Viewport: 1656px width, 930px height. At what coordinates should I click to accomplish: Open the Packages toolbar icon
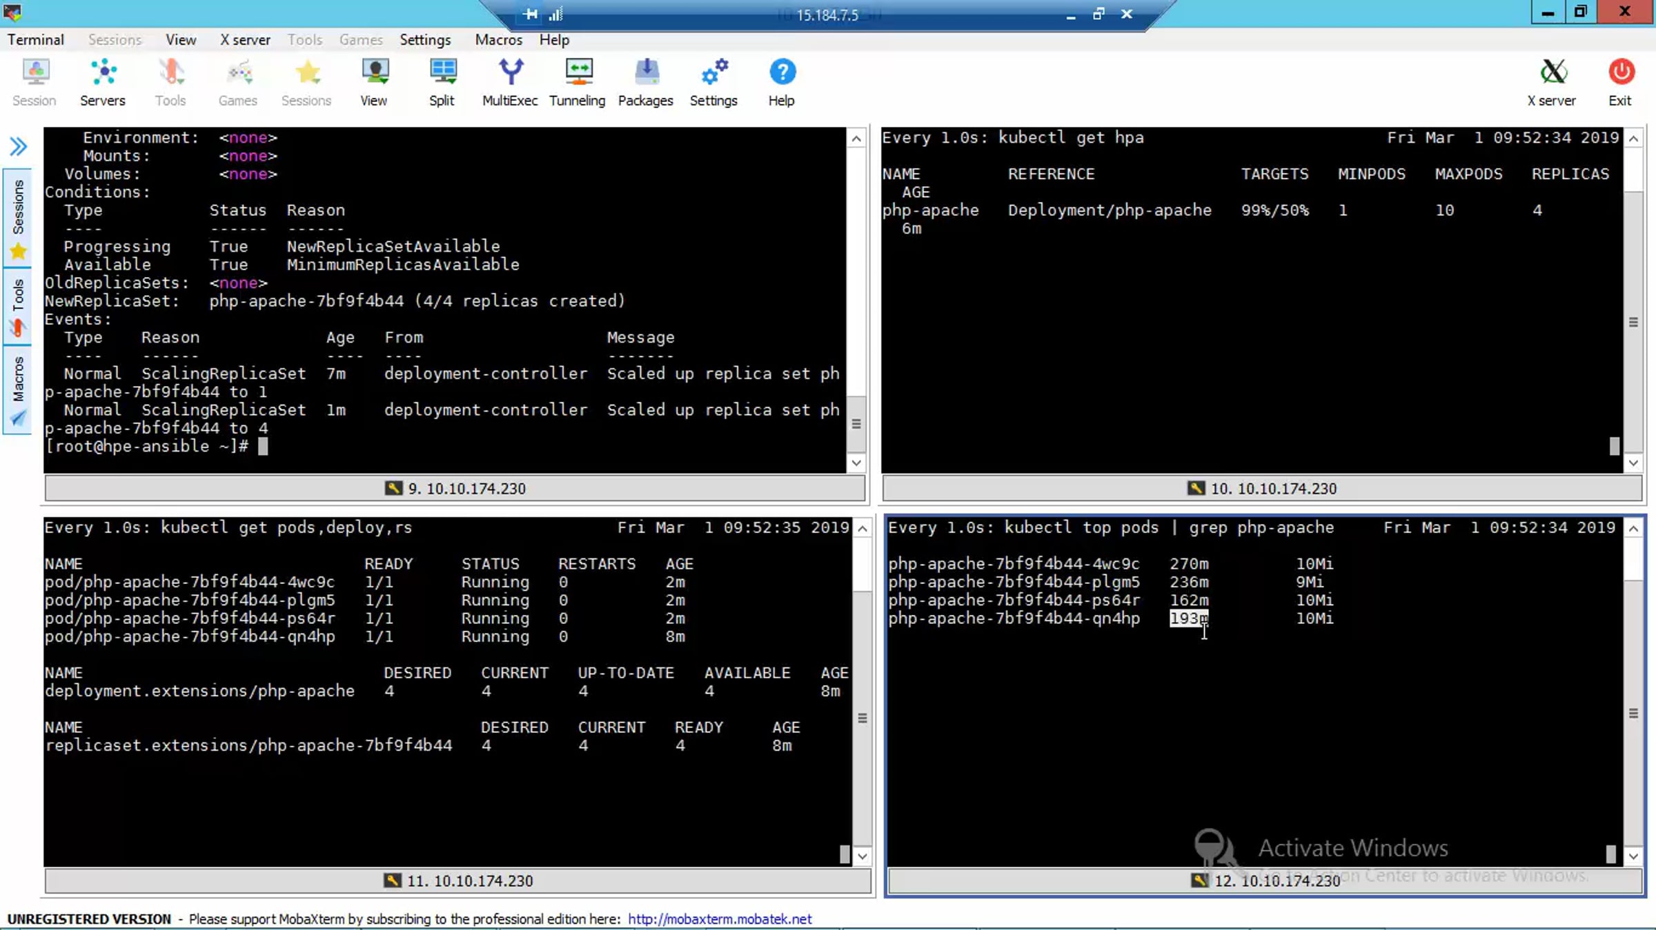click(646, 82)
